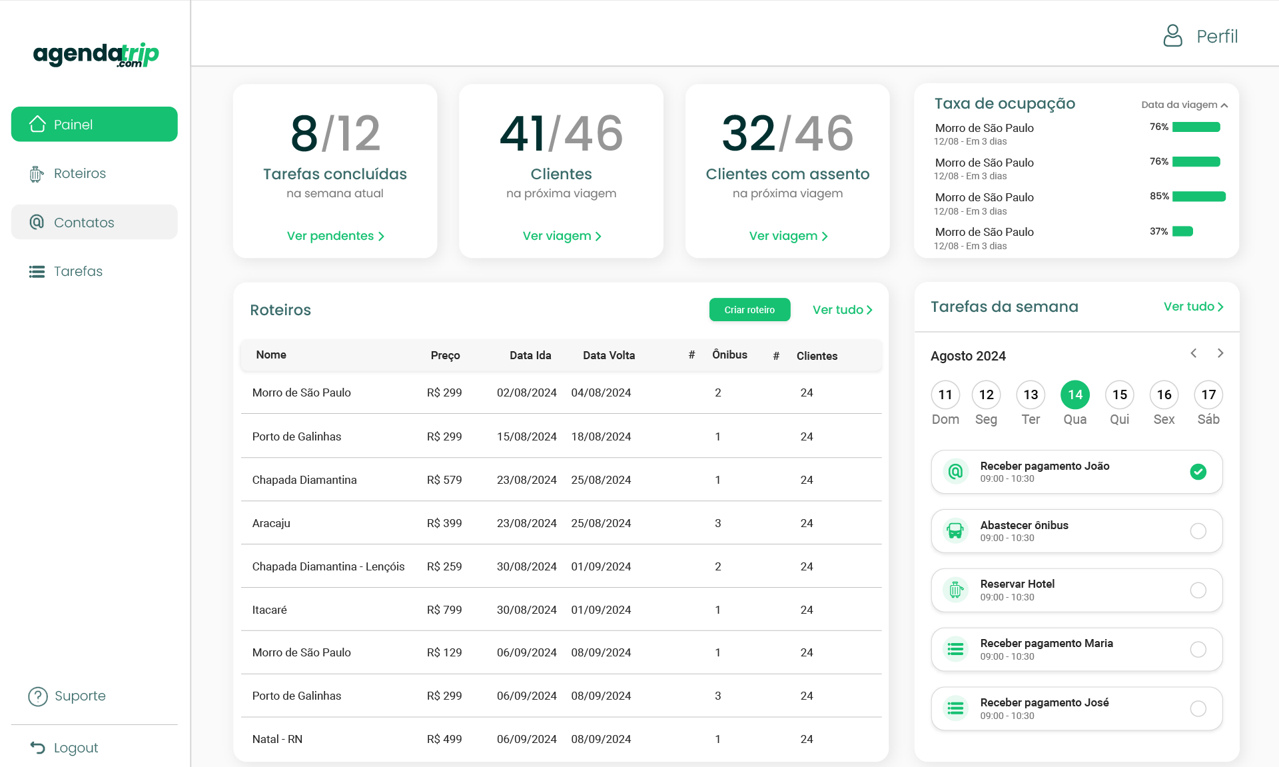The image size is (1279, 767).
Task: Go to next week in the calendar
Action: point(1220,353)
